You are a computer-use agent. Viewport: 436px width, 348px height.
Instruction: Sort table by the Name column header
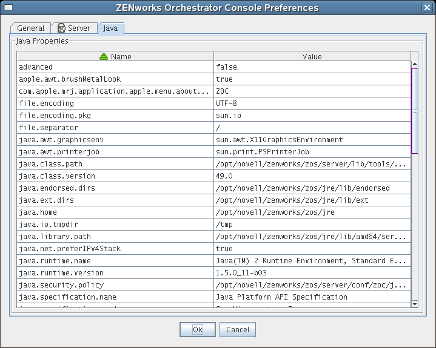(x=121, y=56)
